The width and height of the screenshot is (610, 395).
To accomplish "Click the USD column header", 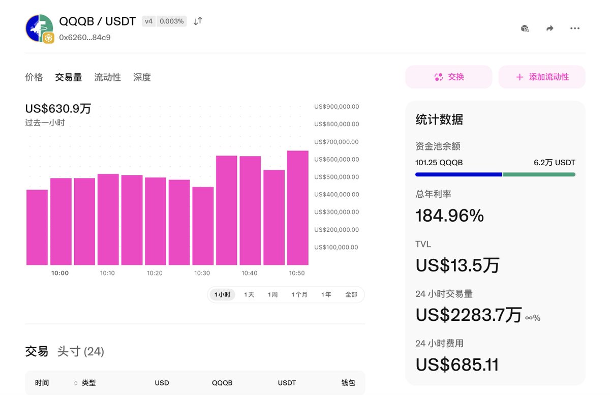I will [x=162, y=383].
